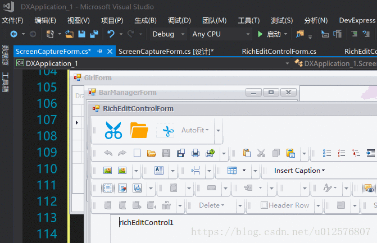This screenshot has height=243, width=377.
Task: Close the ScreenCaptureForm.cs tab
Action: 110,51
